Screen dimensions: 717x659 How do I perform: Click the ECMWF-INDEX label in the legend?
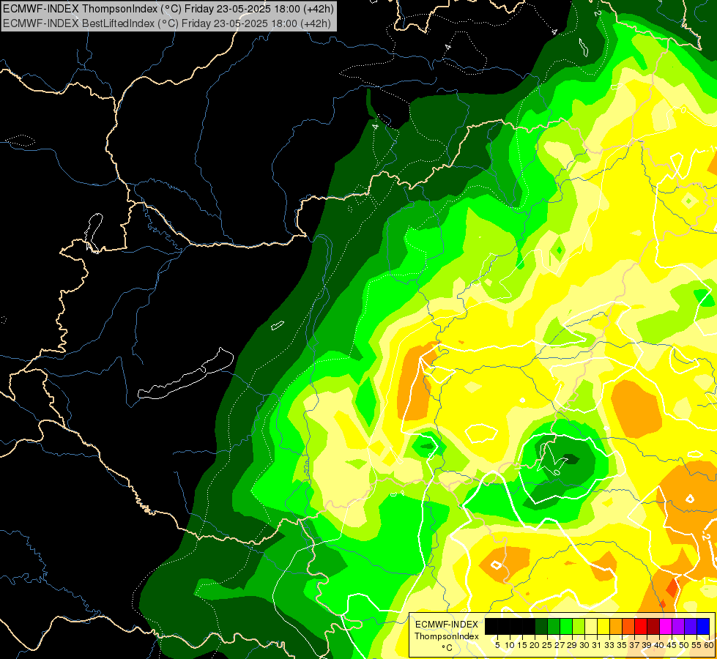click(447, 625)
